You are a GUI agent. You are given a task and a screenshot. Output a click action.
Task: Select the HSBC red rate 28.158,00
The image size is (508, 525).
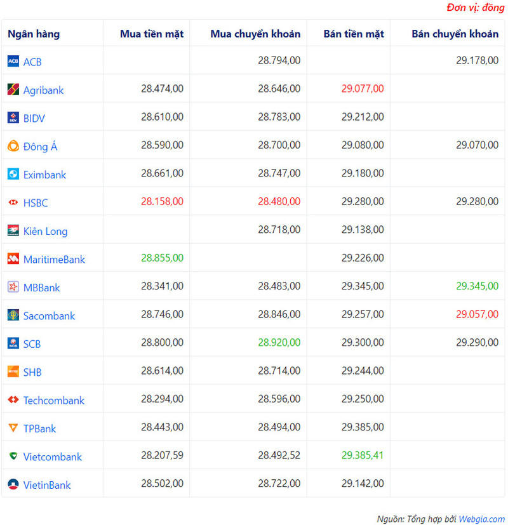point(162,201)
